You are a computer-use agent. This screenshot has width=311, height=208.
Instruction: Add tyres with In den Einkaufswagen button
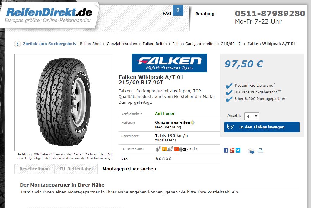[x=262, y=127]
